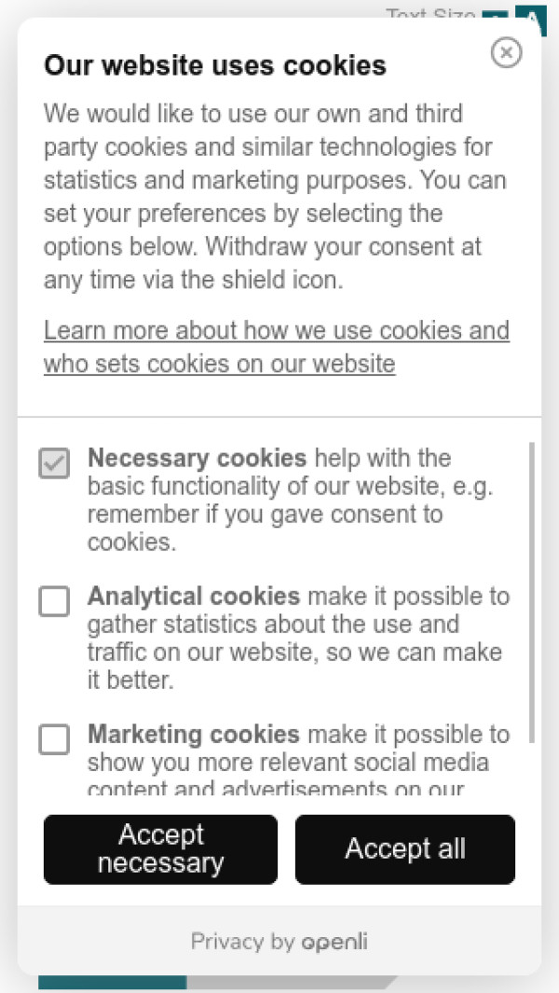Click the 'Our website uses cookies' heading
Image resolution: width=559 pixels, height=993 pixels.
click(215, 65)
